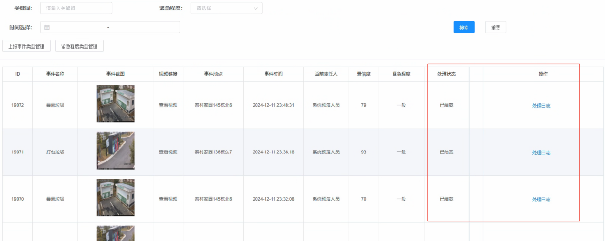Click the blue 搜索 button
This screenshot has height=241, width=605.
click(x=464, y=28)
